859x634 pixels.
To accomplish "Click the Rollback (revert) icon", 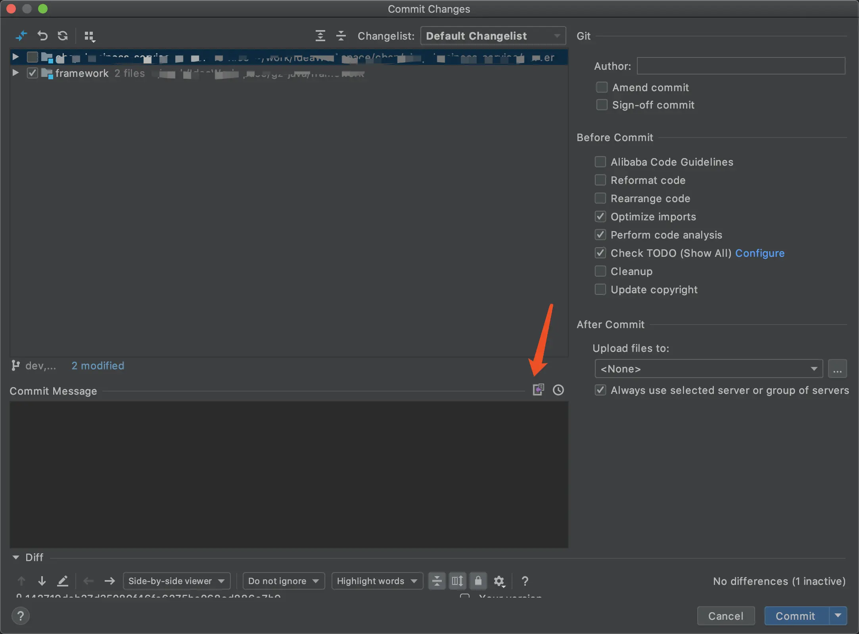I will [x=42, y=36].
